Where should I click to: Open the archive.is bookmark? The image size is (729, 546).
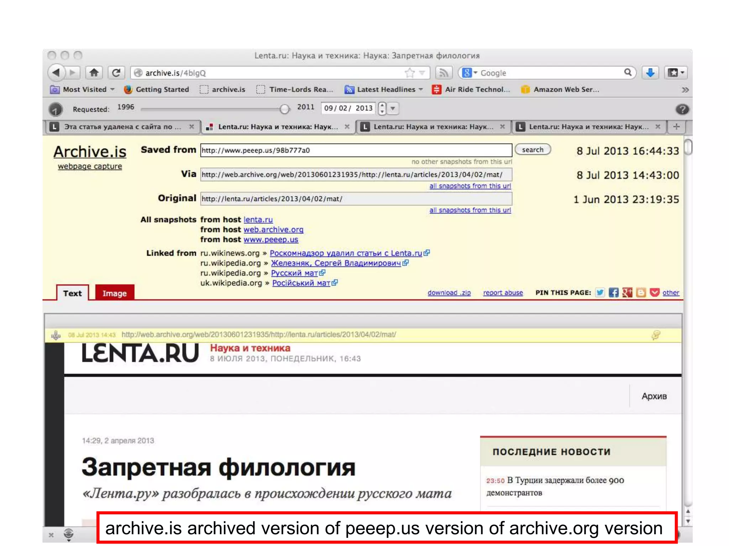click(x=223, y=90)
